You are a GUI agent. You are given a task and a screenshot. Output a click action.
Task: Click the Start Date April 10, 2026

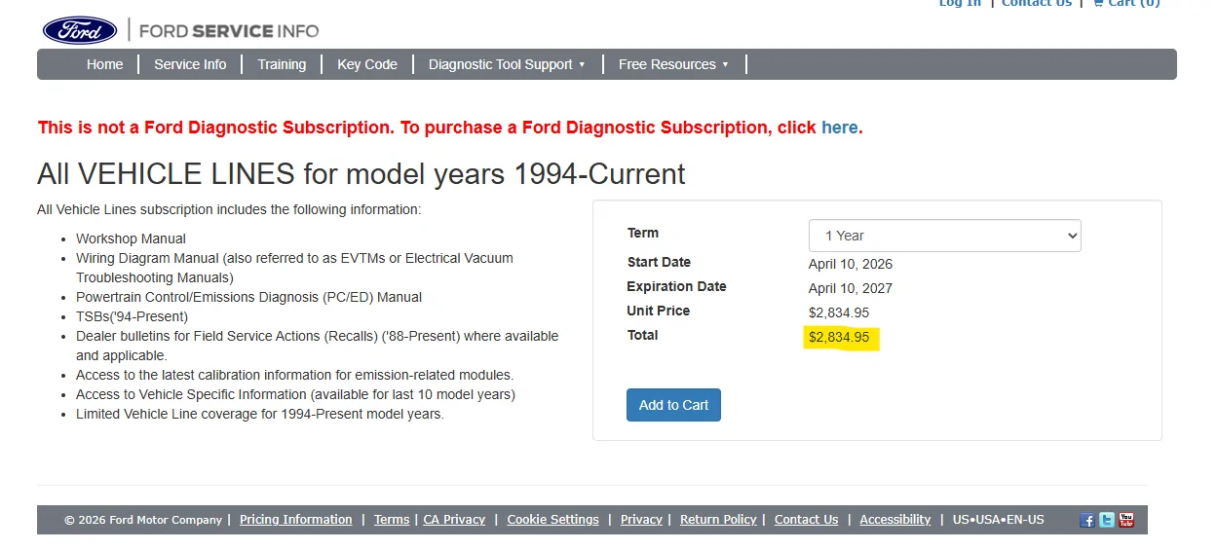click(x=851, y=264)
